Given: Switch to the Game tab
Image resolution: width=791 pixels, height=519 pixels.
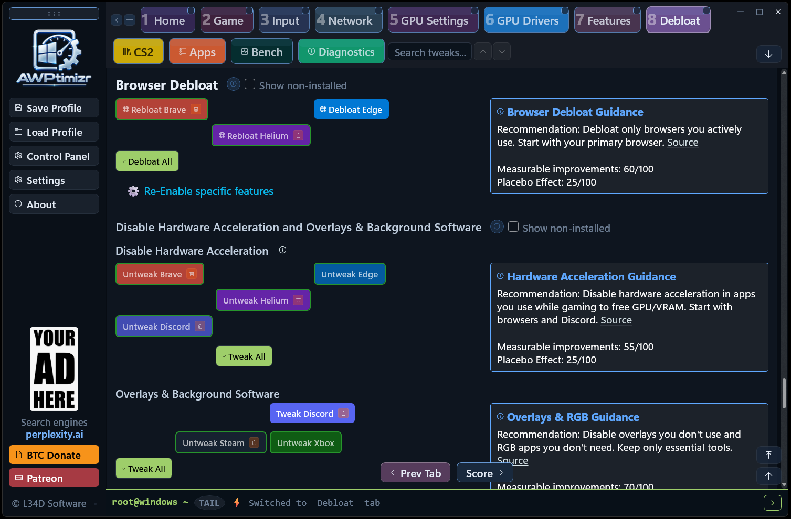Looking at the screenshot, I should click(x=227, y=20).
